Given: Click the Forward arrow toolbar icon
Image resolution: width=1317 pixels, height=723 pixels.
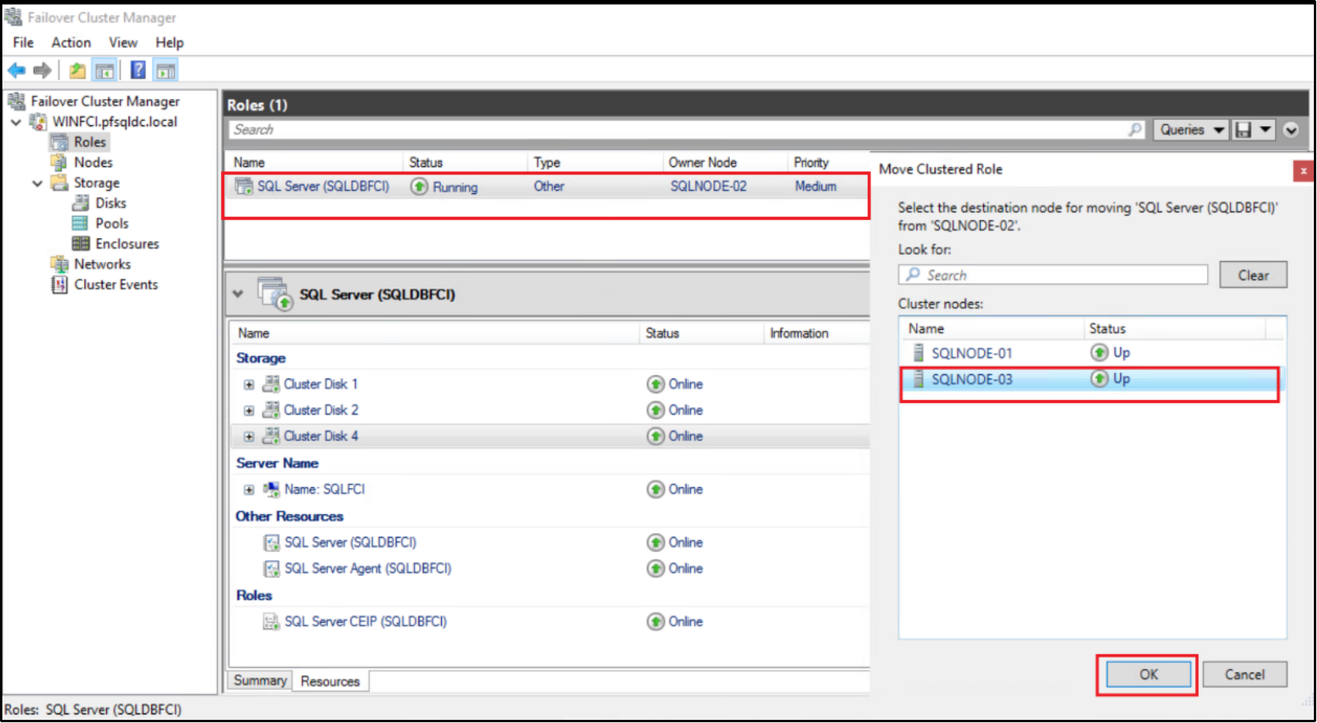Looking at the screenshot, I should pos(43,71).
